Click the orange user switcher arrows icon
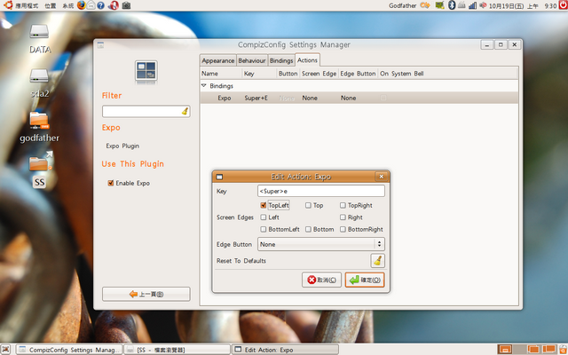 tap(425, 5)
